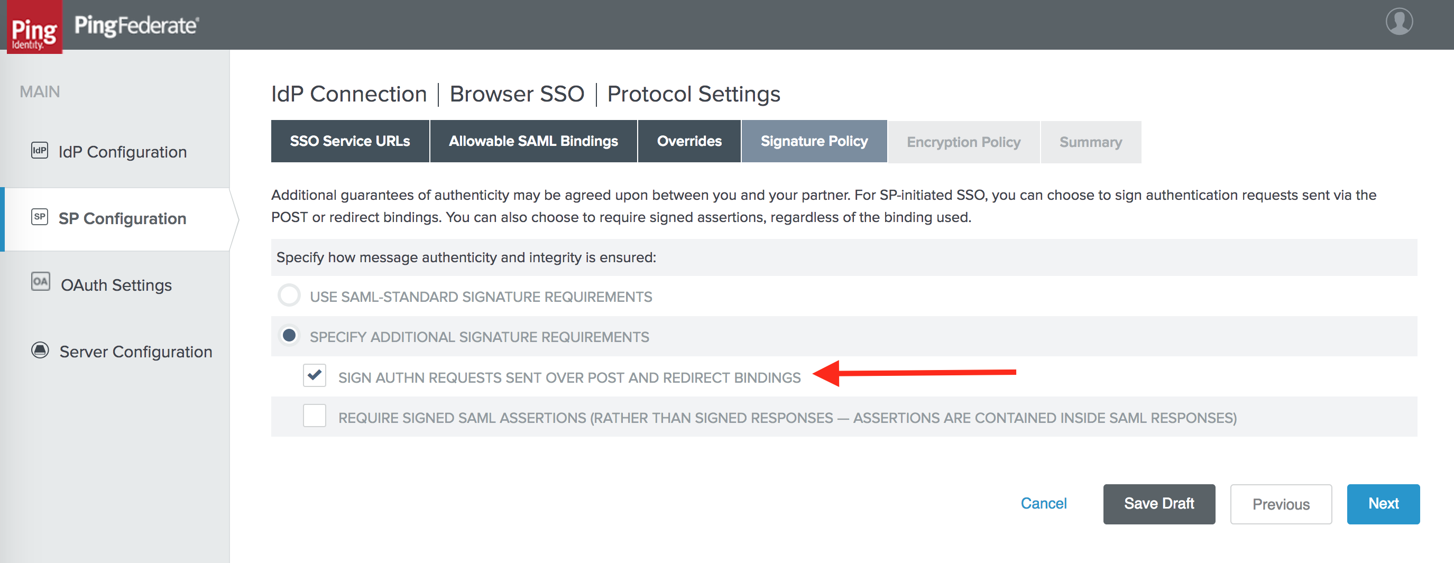Uncheck Sign Authn Requests over POST bindings
This screenshot has width=1454, height=563.
(x=315, y=376)
